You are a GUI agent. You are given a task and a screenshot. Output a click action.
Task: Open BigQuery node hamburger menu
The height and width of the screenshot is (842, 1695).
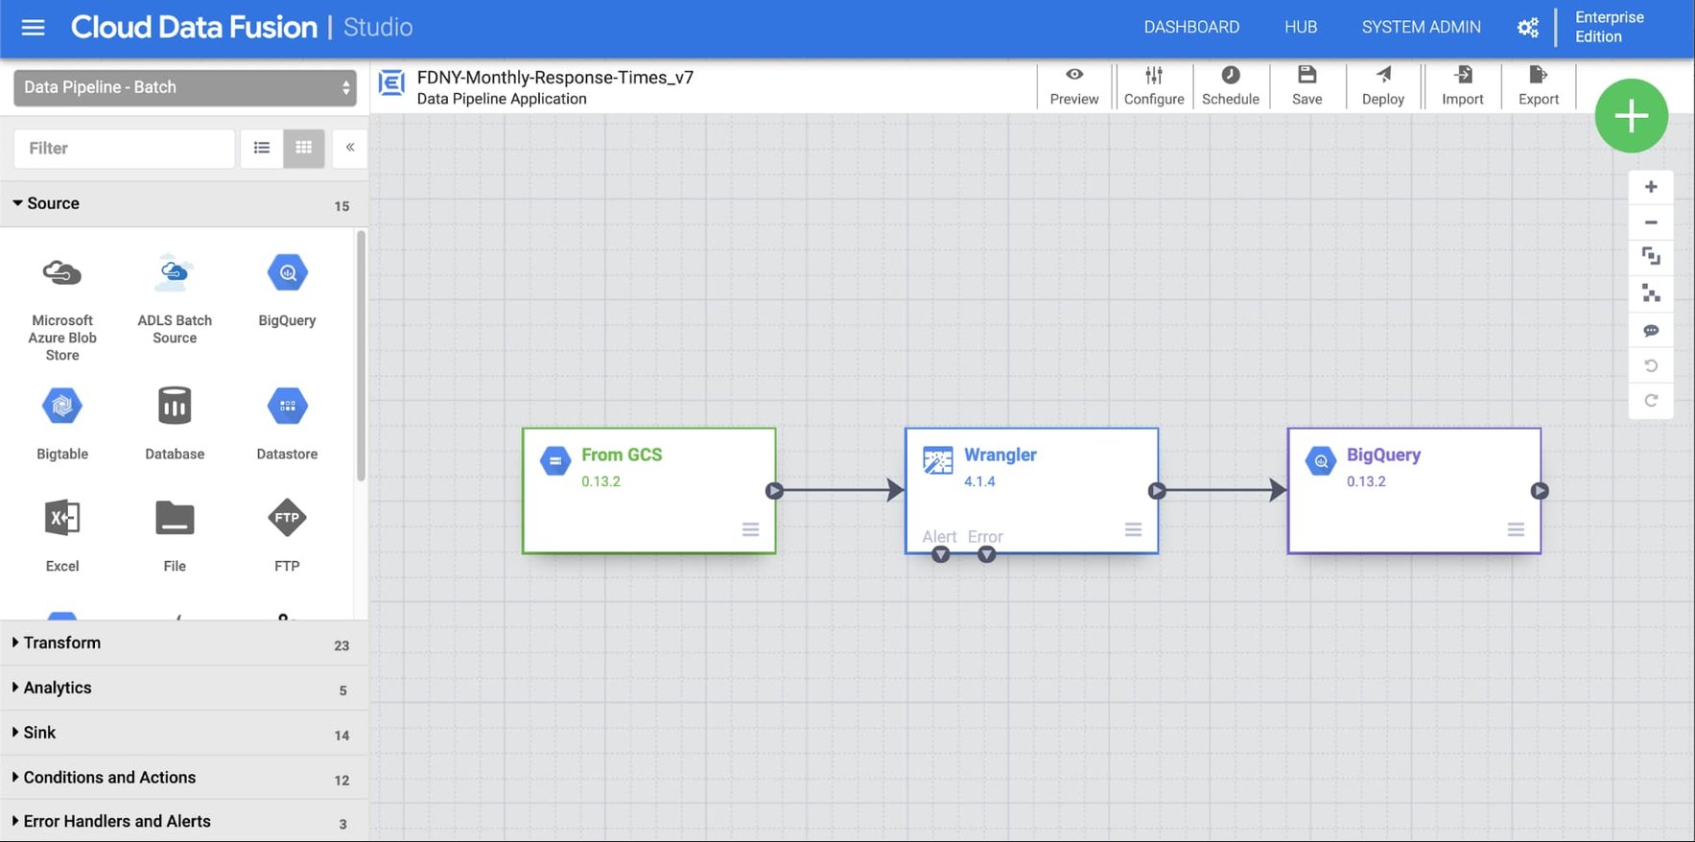click(x=1517, y=529)
